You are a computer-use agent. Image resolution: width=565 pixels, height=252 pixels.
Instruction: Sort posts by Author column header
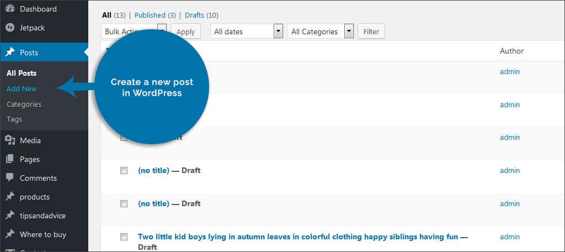click(511, 51)
